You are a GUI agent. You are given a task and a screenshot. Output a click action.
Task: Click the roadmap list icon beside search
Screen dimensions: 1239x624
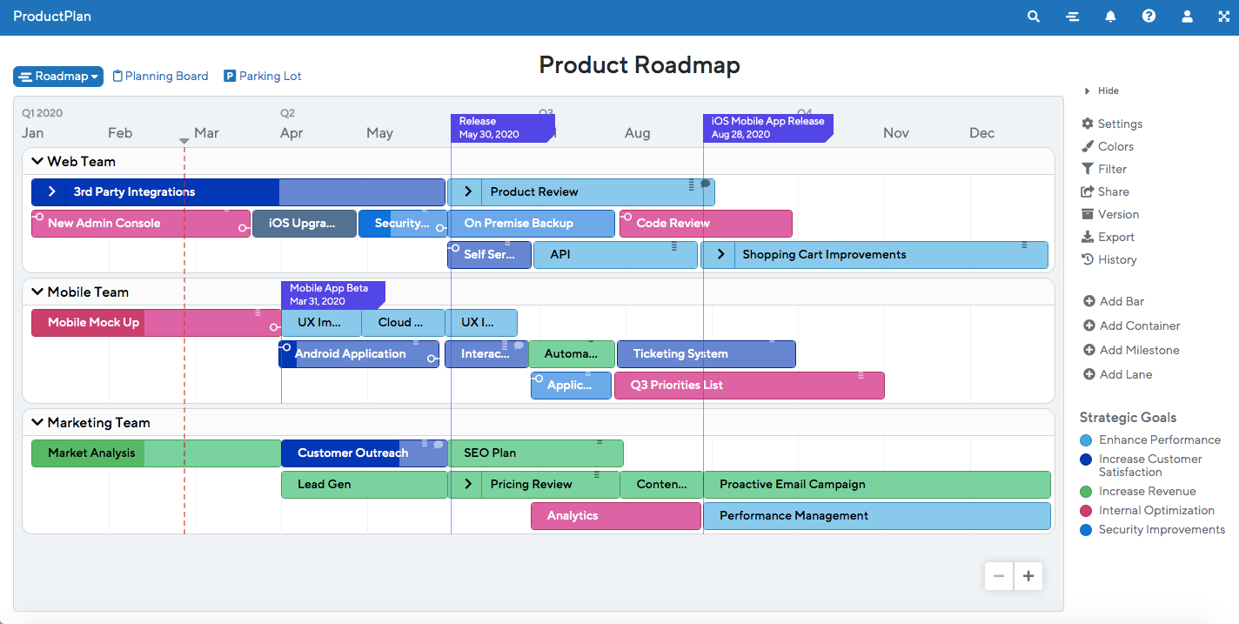click(x=1072, y=17)
